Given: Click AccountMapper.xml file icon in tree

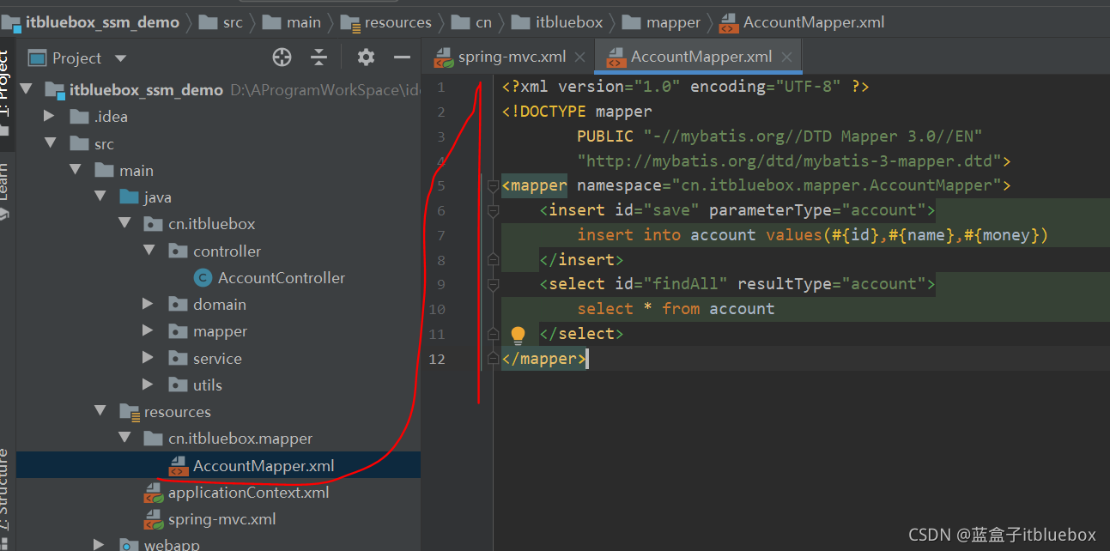Looking at the screenshot, I should (x=178, y=467).
